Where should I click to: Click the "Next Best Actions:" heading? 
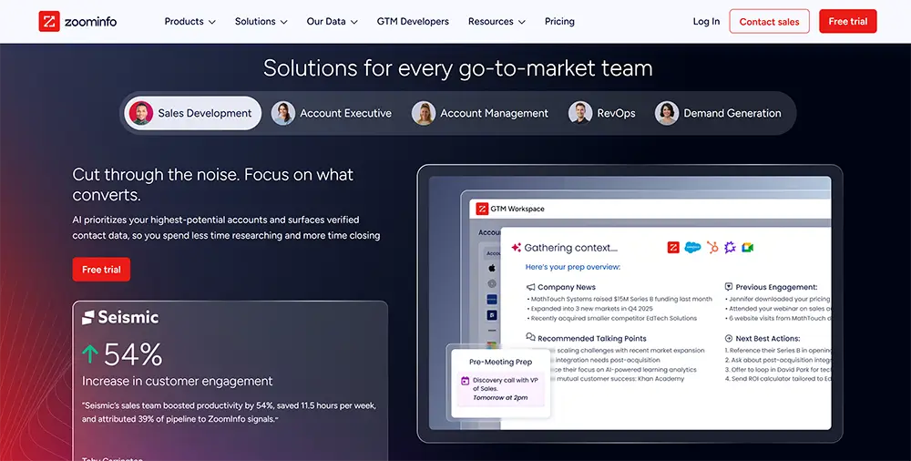click(x=767, y=338)
